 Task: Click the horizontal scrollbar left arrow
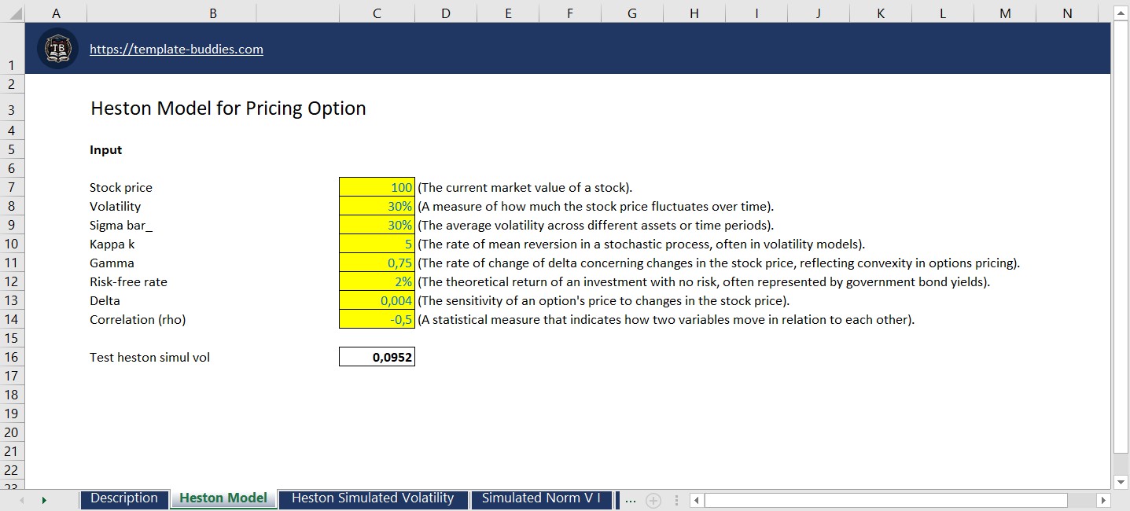point(696,499)
